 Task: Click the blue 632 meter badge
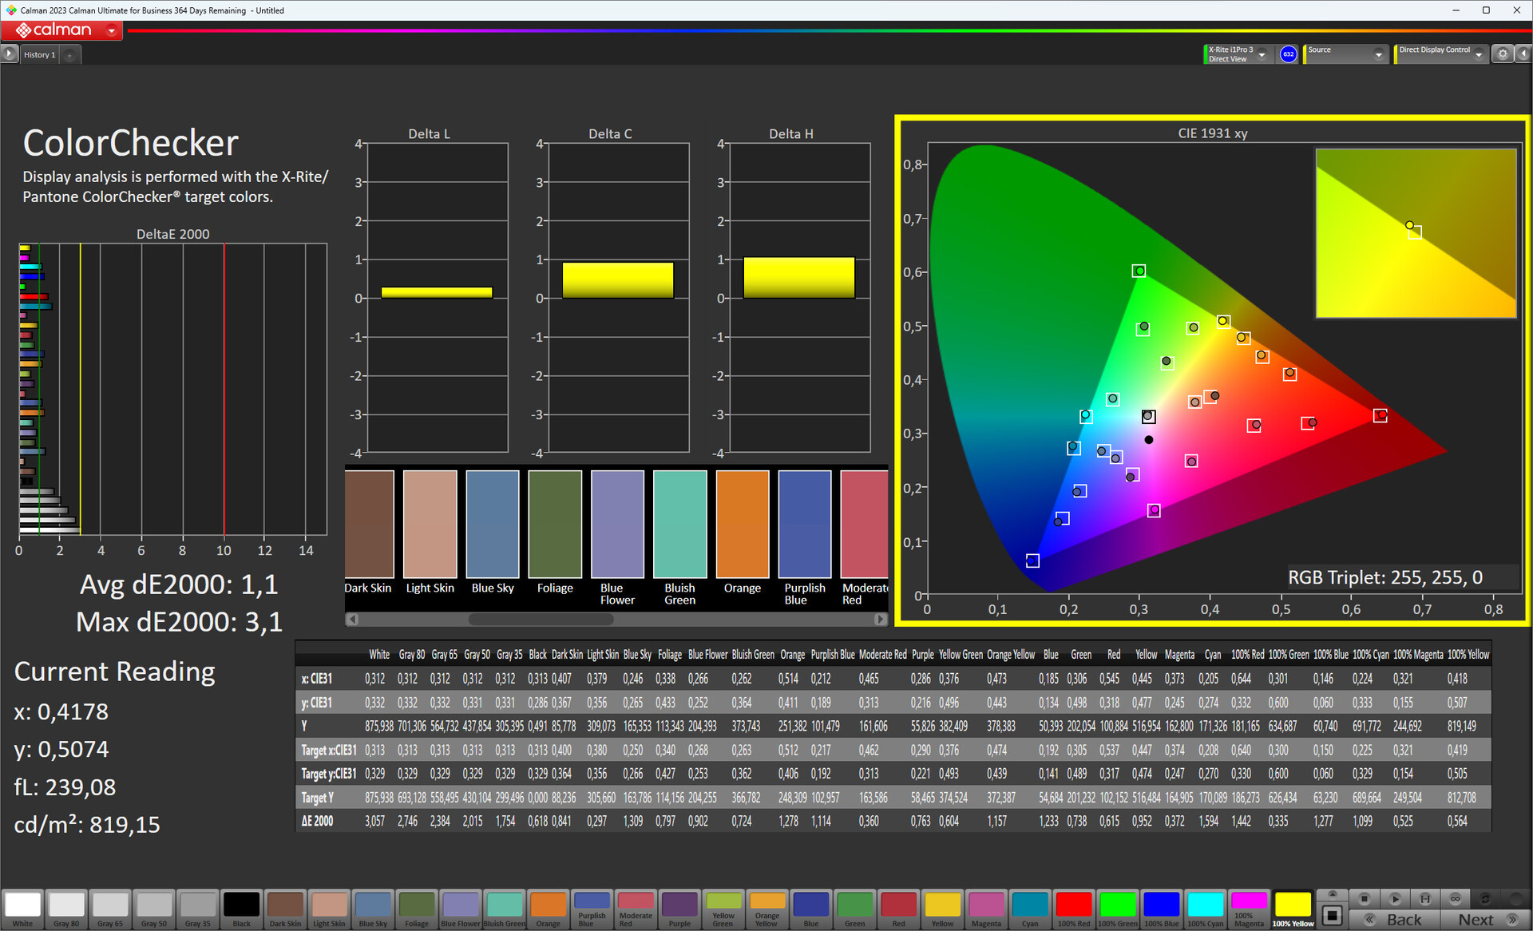pyautogui.click(x=1288, y=53)
